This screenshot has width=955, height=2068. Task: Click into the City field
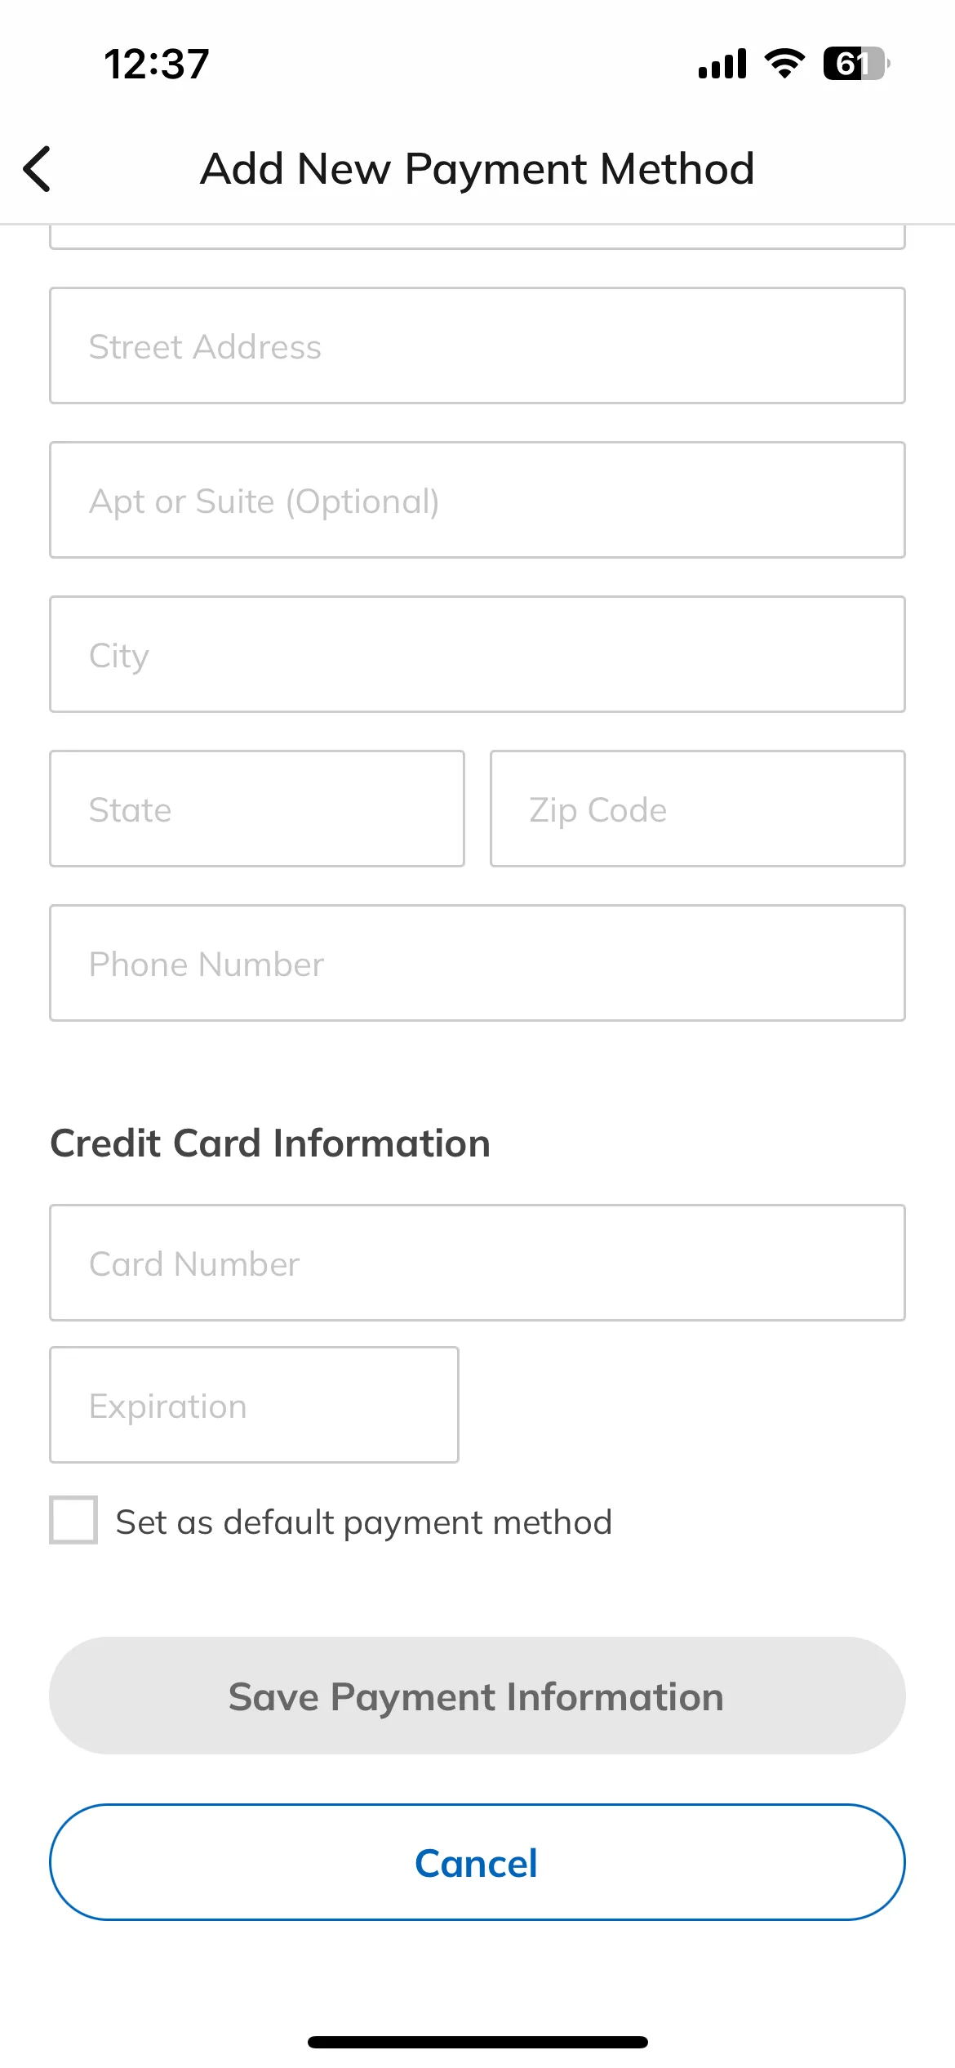pyautogui.click(x=477, y=654)
